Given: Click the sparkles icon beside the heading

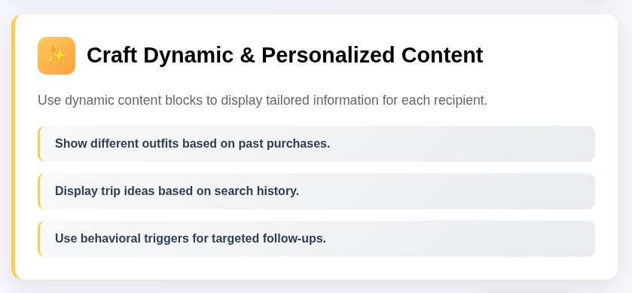Looking at the screenshot, I should [x=56, y=56].
